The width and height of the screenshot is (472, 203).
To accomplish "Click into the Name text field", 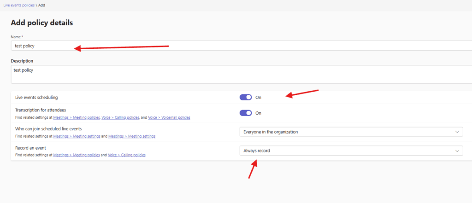I will coord(184,46).
